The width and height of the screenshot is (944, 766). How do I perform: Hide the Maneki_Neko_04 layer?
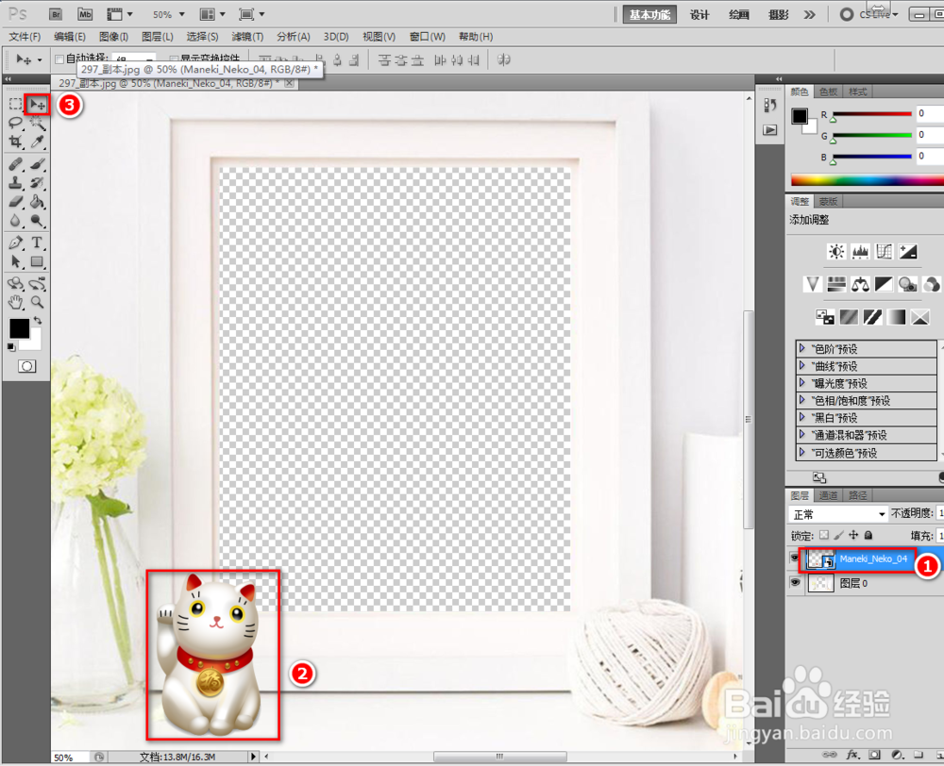(795, 558)
